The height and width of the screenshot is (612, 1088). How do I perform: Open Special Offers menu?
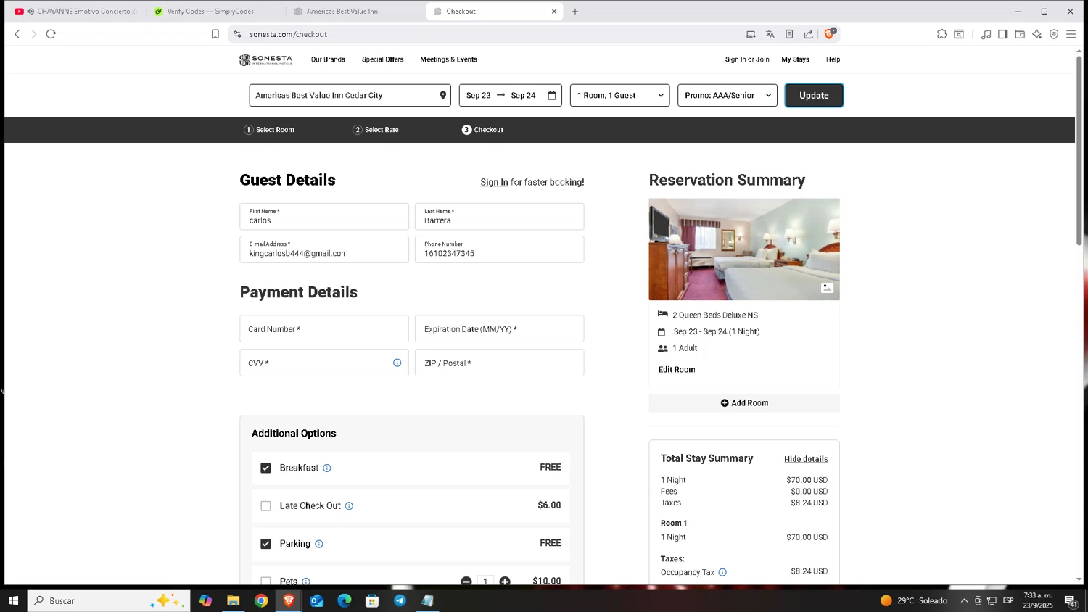383,59
